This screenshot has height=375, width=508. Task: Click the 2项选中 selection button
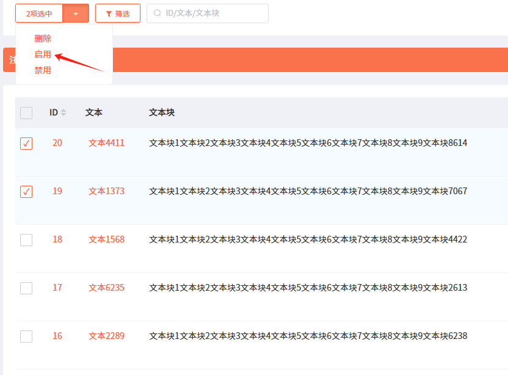(39, 13)
